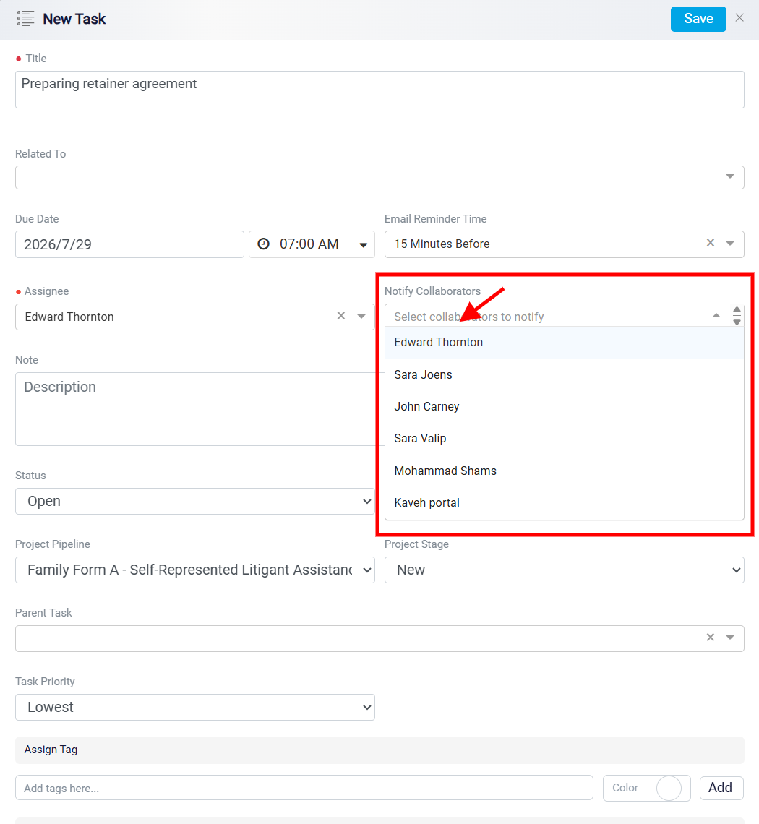The image size is (759, 824).
Task: Close the New Task dialog
Action: click(739, 18)
